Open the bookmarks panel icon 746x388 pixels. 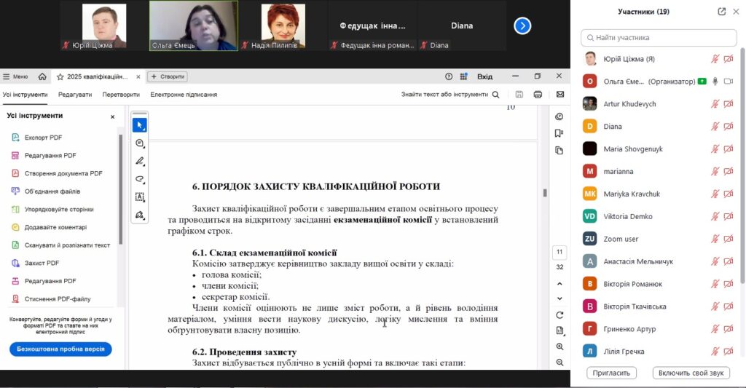(x=559, y=133)
